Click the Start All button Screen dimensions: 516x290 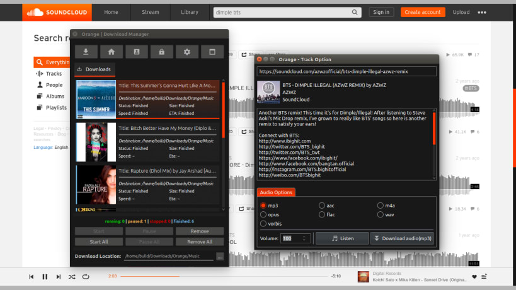tap(99, 242)
